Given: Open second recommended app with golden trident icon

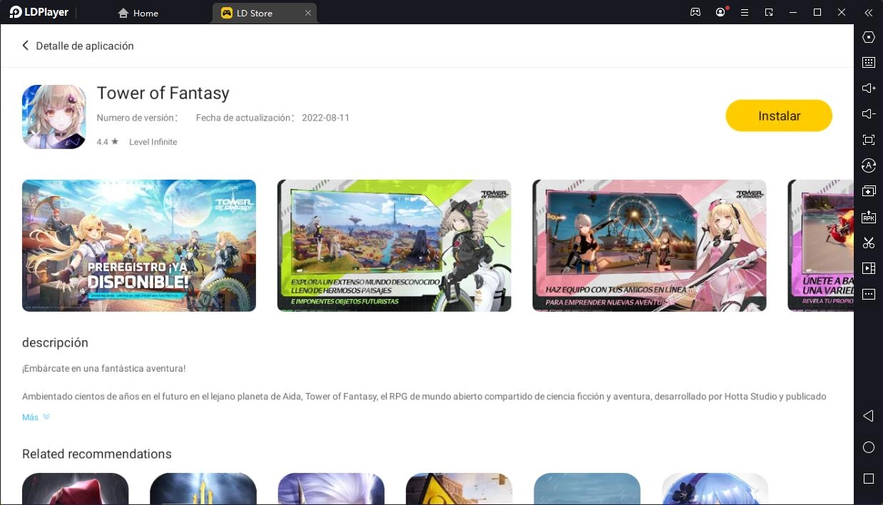Looking at the screenshot, I should click(203, 489).
